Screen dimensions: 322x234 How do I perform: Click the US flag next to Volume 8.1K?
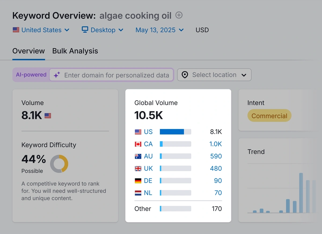click(48, 116)
